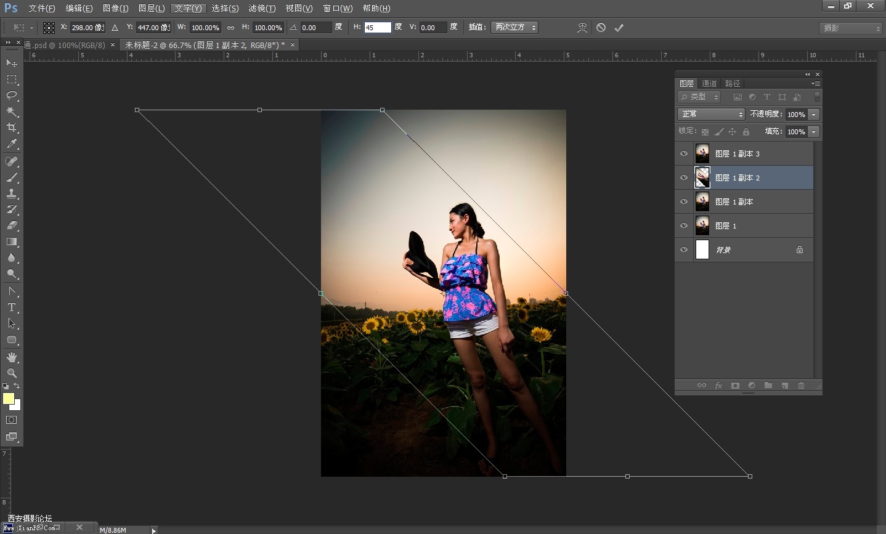Screen dimensions: 886x534
Task: Open the 滤镜(T) menu
Action: click(262, 8)
